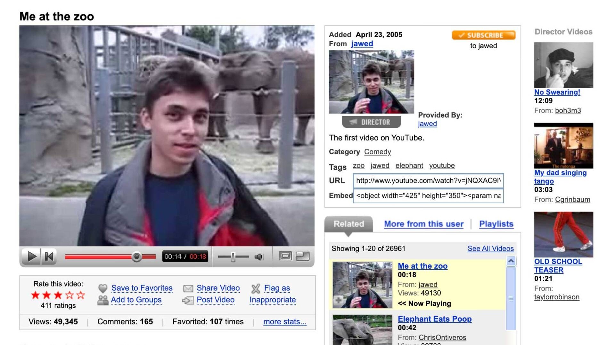Rate video with the fourth star

coord(70,295)
